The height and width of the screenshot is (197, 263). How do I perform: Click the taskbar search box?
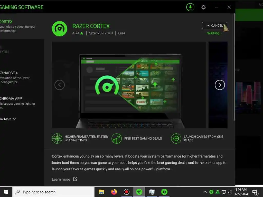pyautogui.click(x=53, y=192)
